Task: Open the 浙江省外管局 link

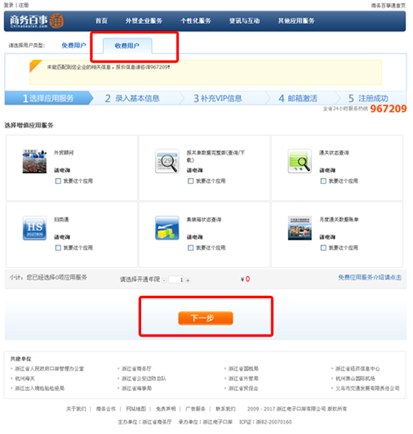Action: click(x=244, y=379)
